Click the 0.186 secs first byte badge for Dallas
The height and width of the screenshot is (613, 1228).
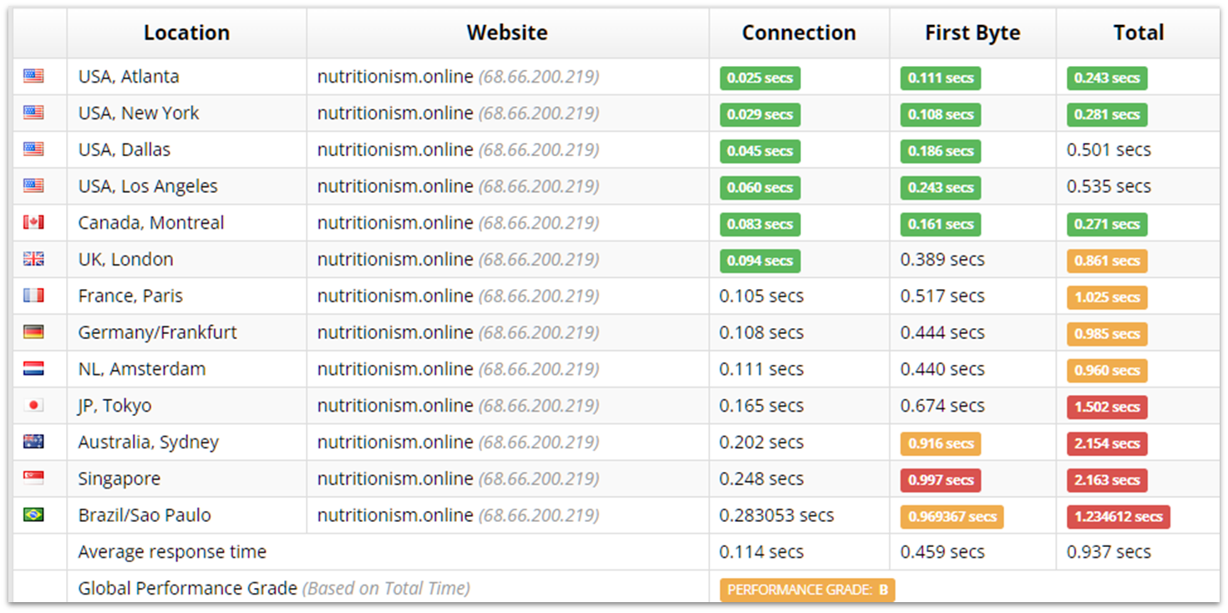(941, 151)
